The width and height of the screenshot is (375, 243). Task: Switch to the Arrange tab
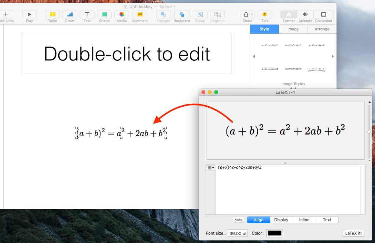(x=322, y=29)
